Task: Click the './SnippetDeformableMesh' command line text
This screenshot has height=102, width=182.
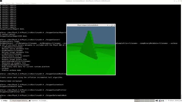Action: (55, 95)
